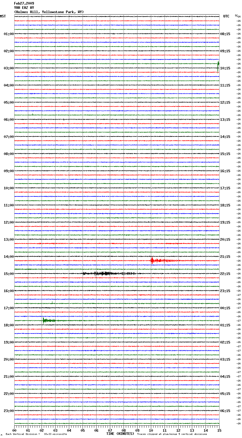Click the 19:00 MST time label
Screen dimensions: 242x438
point(9,342)
